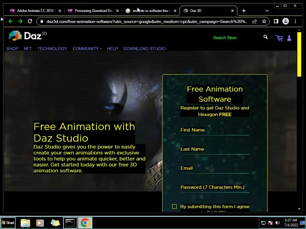Click the scrollbar down arrow
The image size is (306, 229).
coord(299,209)
